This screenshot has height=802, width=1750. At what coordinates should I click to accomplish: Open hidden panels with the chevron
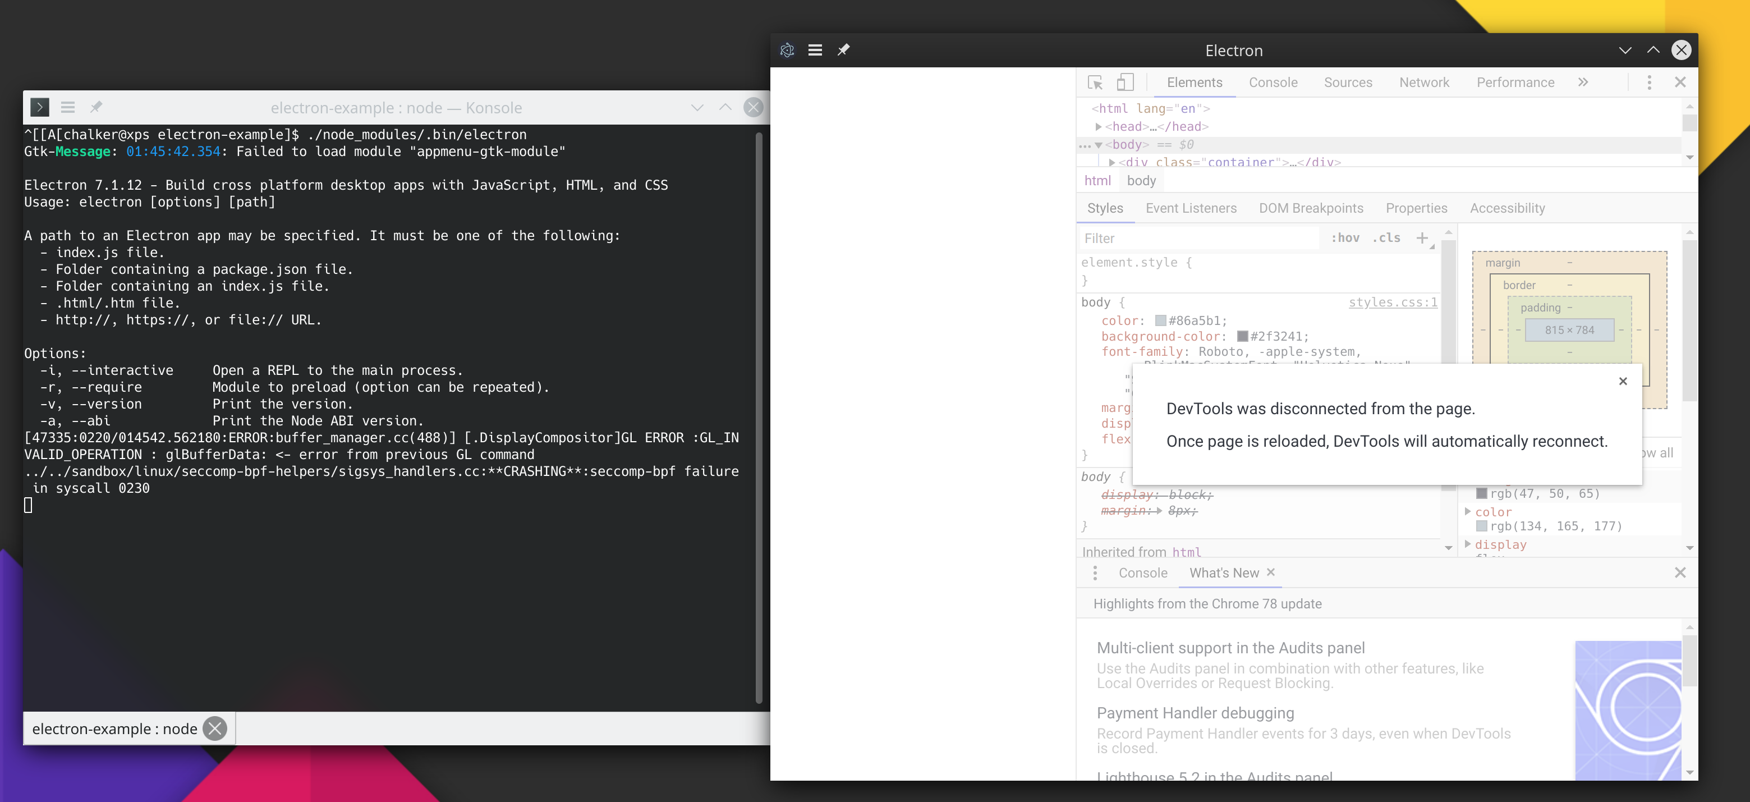click(1583, 81)
